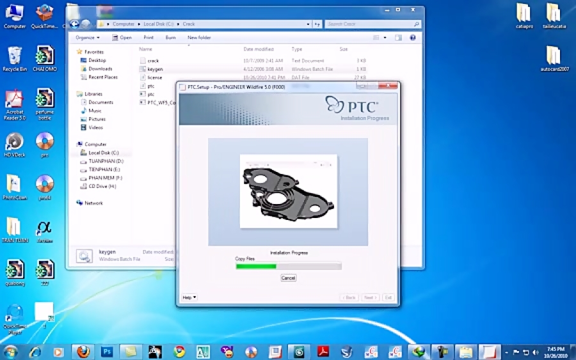Click the Recycle Bin desktop icon
Screen dimensions: 576x360
15,58
